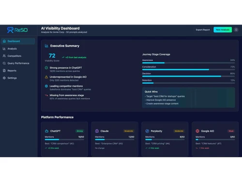Viewport: 242px width, 182px height.
Task: Click the green trend arrow beside +5
Action: click(63, 57)
